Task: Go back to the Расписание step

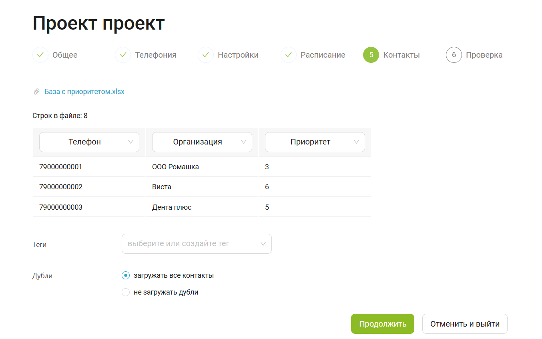Action: [x=323, y=55]
